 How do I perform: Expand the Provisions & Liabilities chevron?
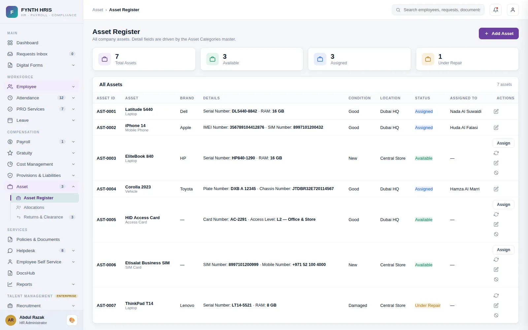pyautogui.click(x=73, y=176)
